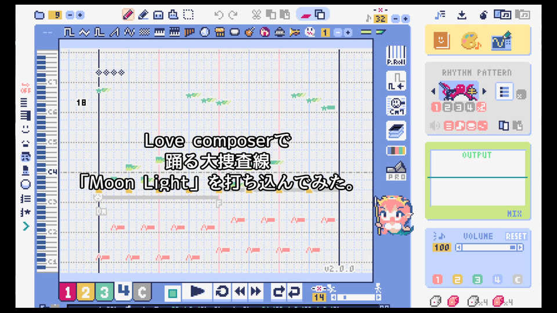This screenshot has width=557, height=313.
Task: Switch to track tab 3
Action: pos(104,292)
